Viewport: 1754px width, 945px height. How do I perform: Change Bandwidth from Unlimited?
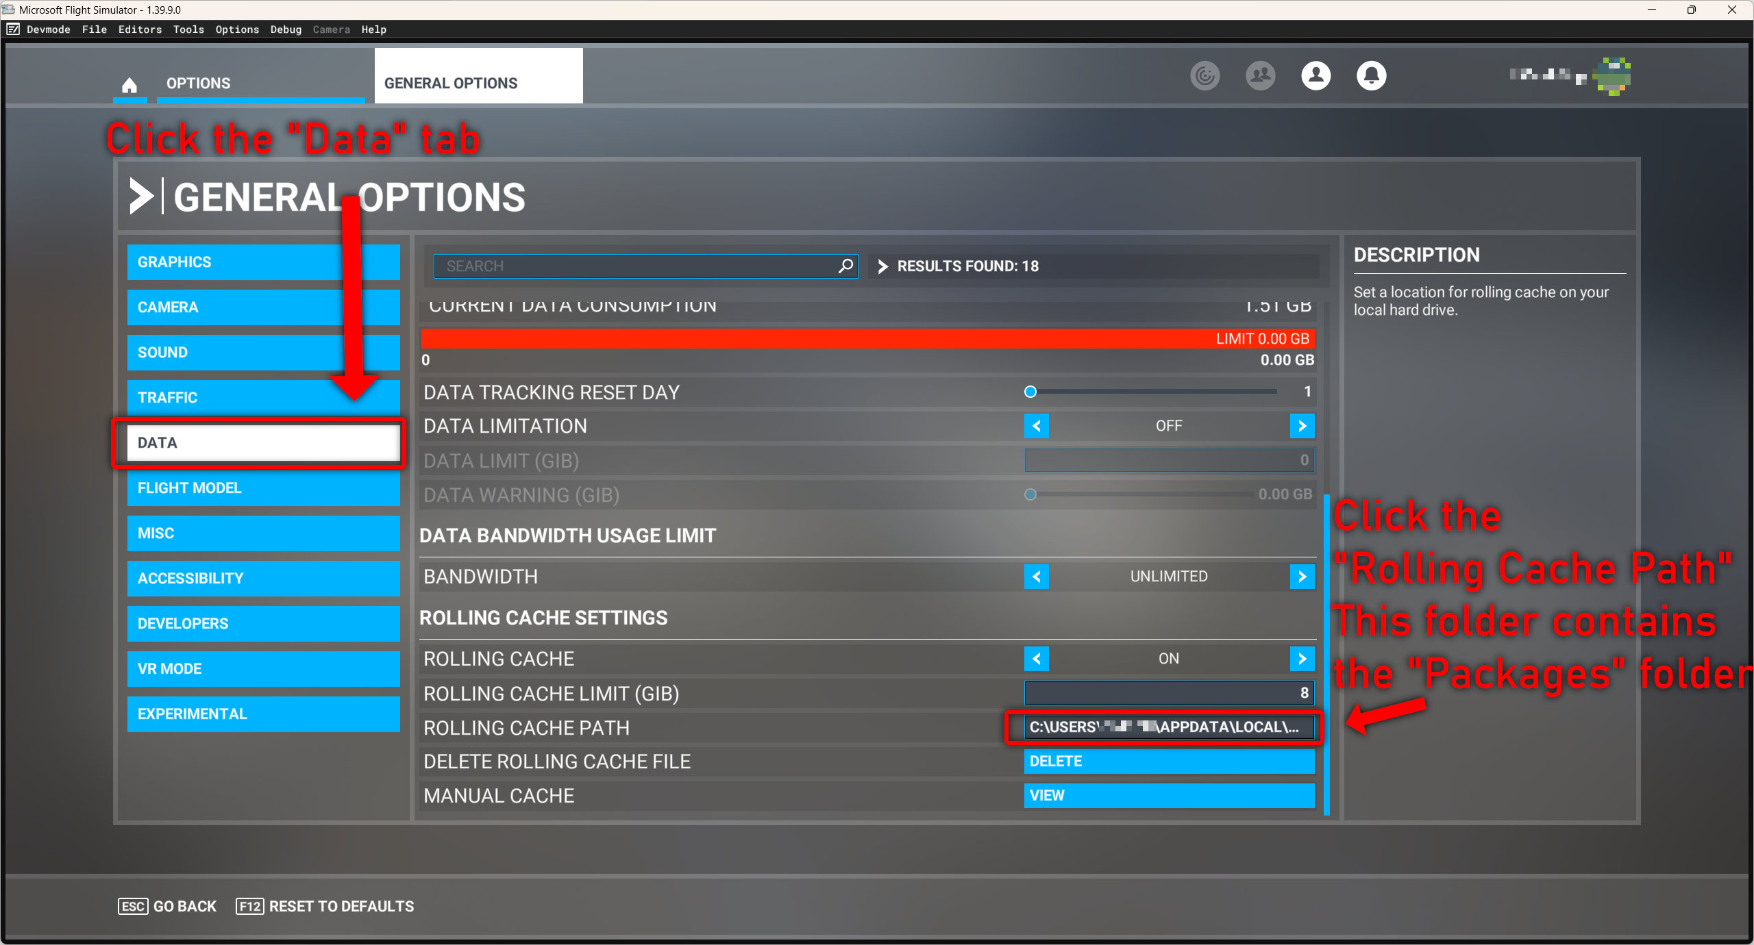pyautogui.click(x=1302, y=576)
